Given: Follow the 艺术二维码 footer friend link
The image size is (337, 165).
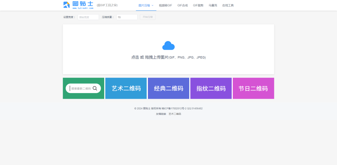Looking at the screenshot, I should pos(175,114).
